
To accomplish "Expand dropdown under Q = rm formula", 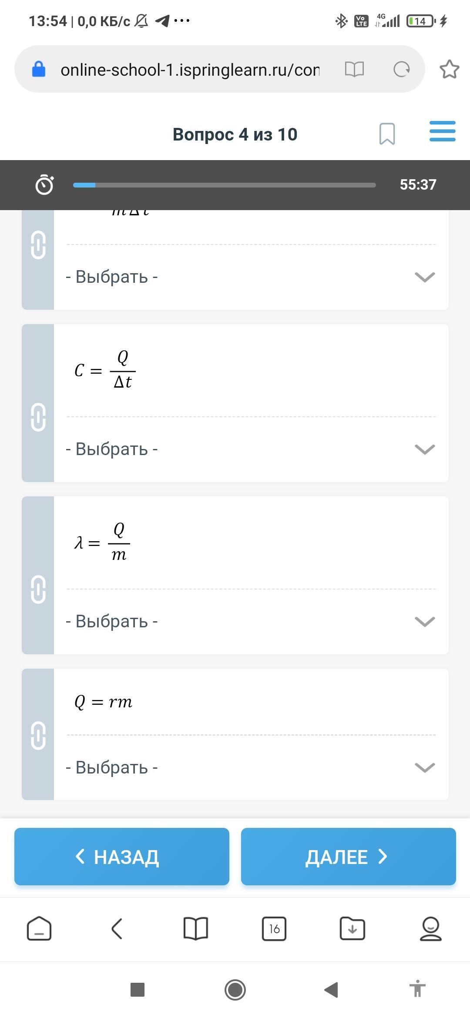I will (250, 767).
